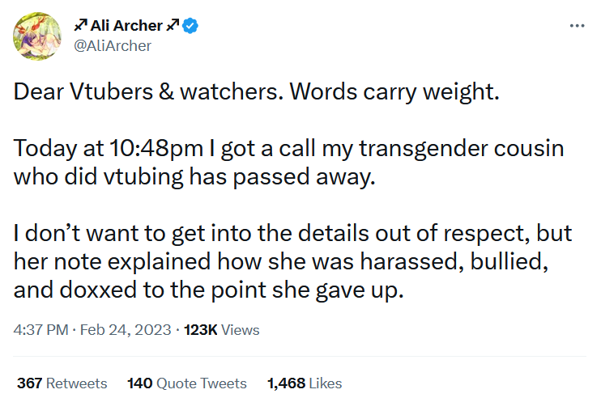Click the text 'Dear Vtubers & watchers.'
Screen dimensions: 601x398
pos(148,92)
